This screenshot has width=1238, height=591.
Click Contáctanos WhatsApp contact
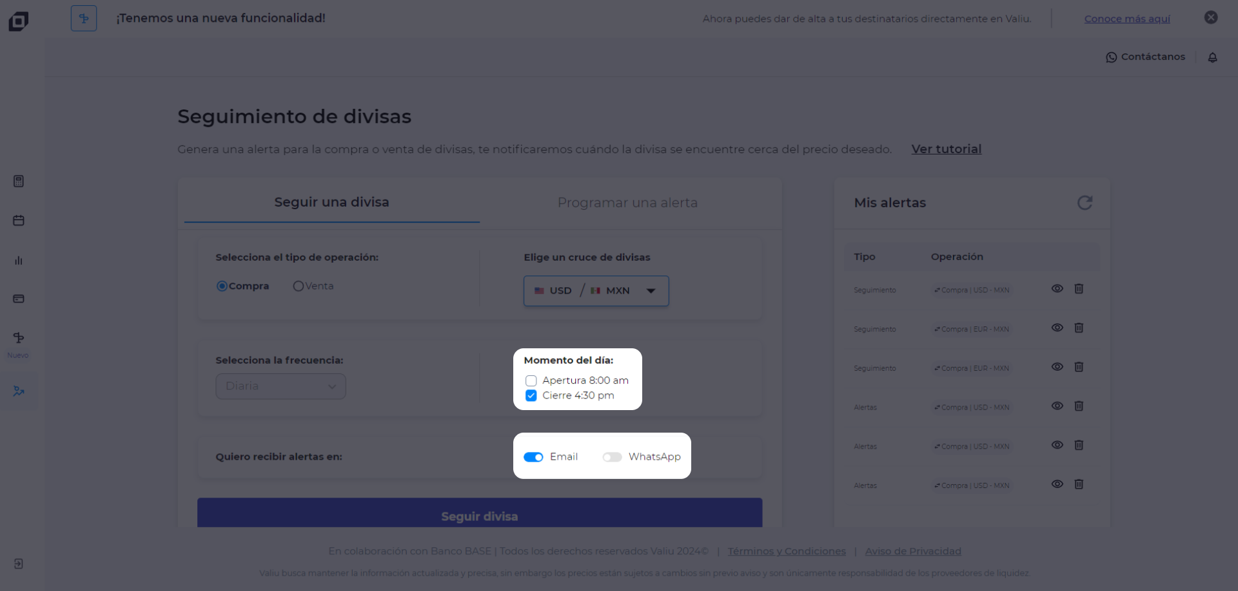point(1145,57)
